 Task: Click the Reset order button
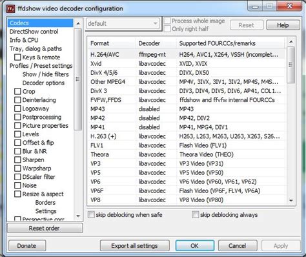pos(45,228)
